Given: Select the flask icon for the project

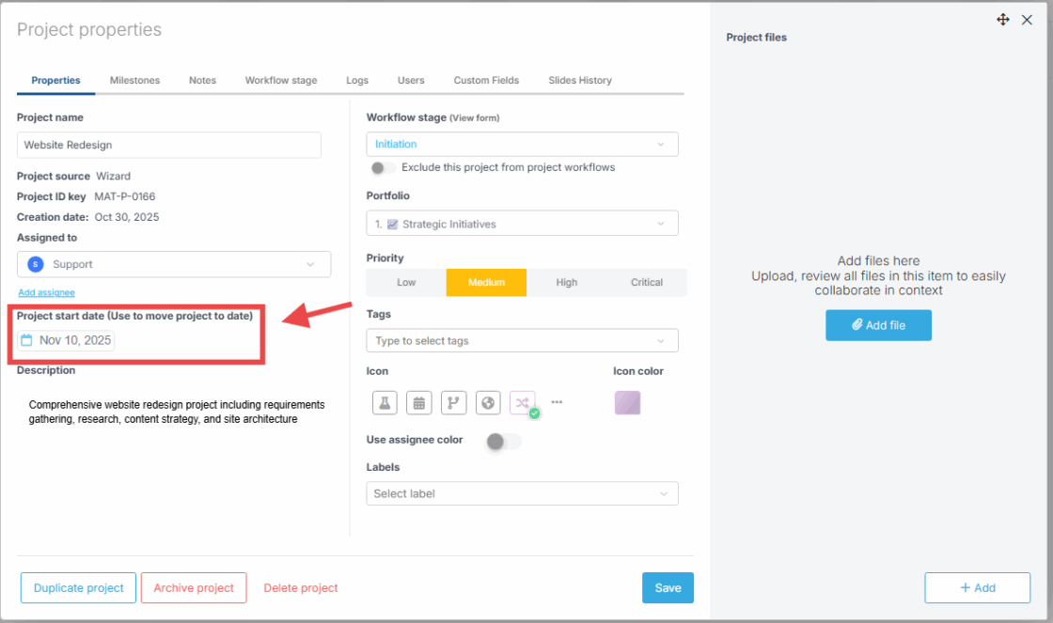Looking at the screenshot, I should pos(385,402).
